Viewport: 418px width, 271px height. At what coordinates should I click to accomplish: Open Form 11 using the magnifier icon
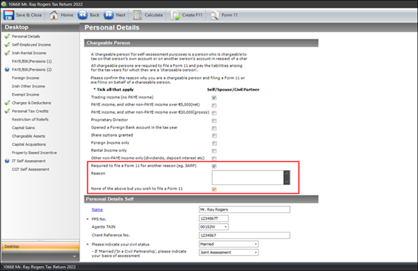214,15
